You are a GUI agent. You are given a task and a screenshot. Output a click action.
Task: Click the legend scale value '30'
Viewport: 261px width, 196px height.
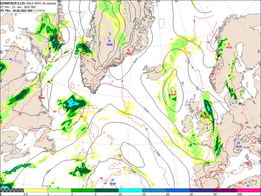tap(191, 194)
